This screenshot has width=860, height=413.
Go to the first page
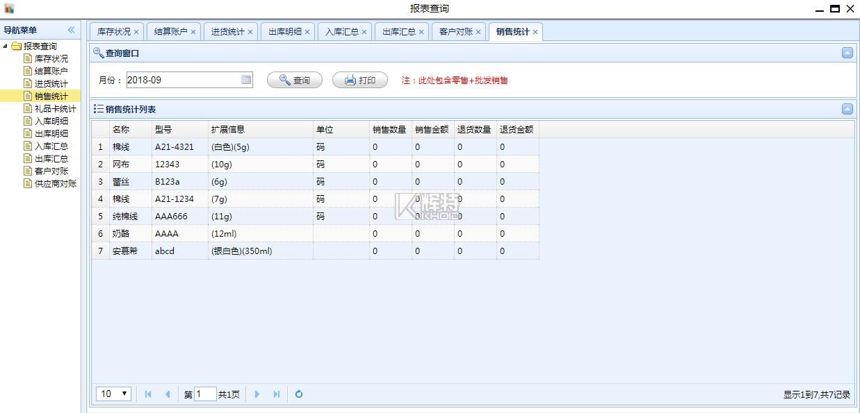pyautogui.click(x=148, y=394)
